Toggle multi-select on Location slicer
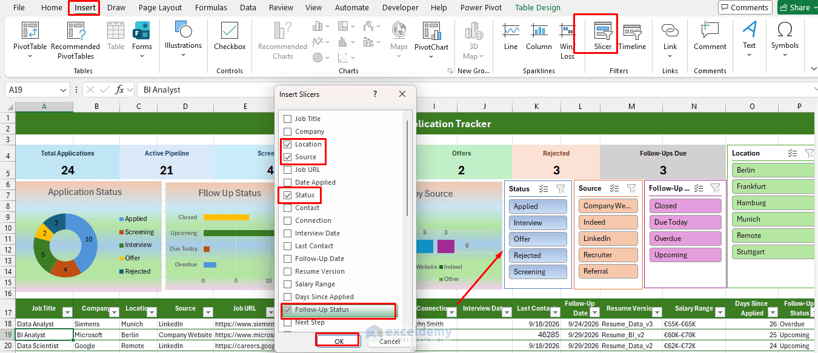Viewport: 818px width, 353px height. coord(792,153)
